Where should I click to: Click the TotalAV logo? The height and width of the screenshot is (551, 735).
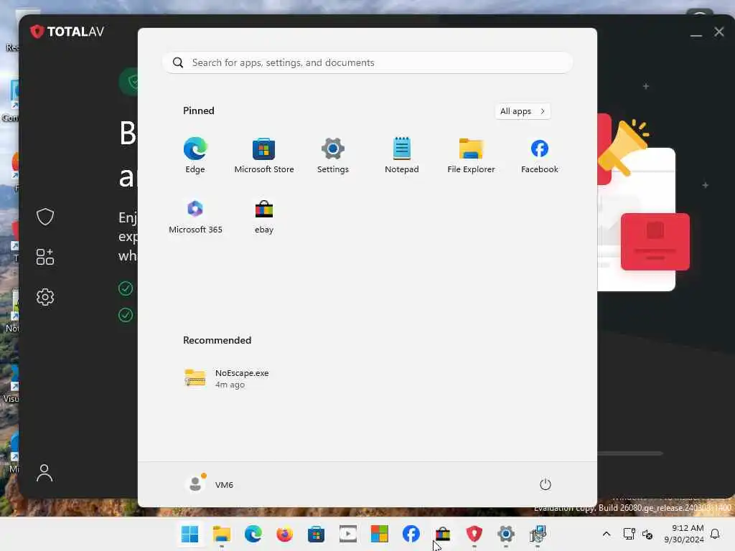click(67, 32)
